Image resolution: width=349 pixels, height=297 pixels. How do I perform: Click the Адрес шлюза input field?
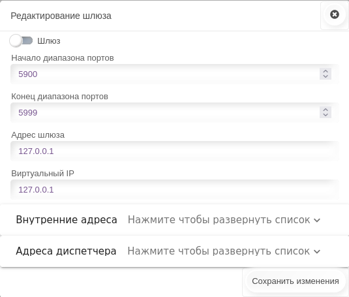pyautogui.click(x=175, y=151)
